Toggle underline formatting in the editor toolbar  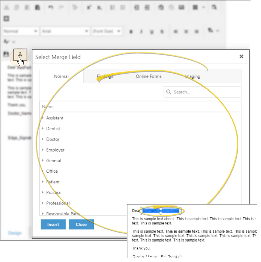tap(152, 31)
